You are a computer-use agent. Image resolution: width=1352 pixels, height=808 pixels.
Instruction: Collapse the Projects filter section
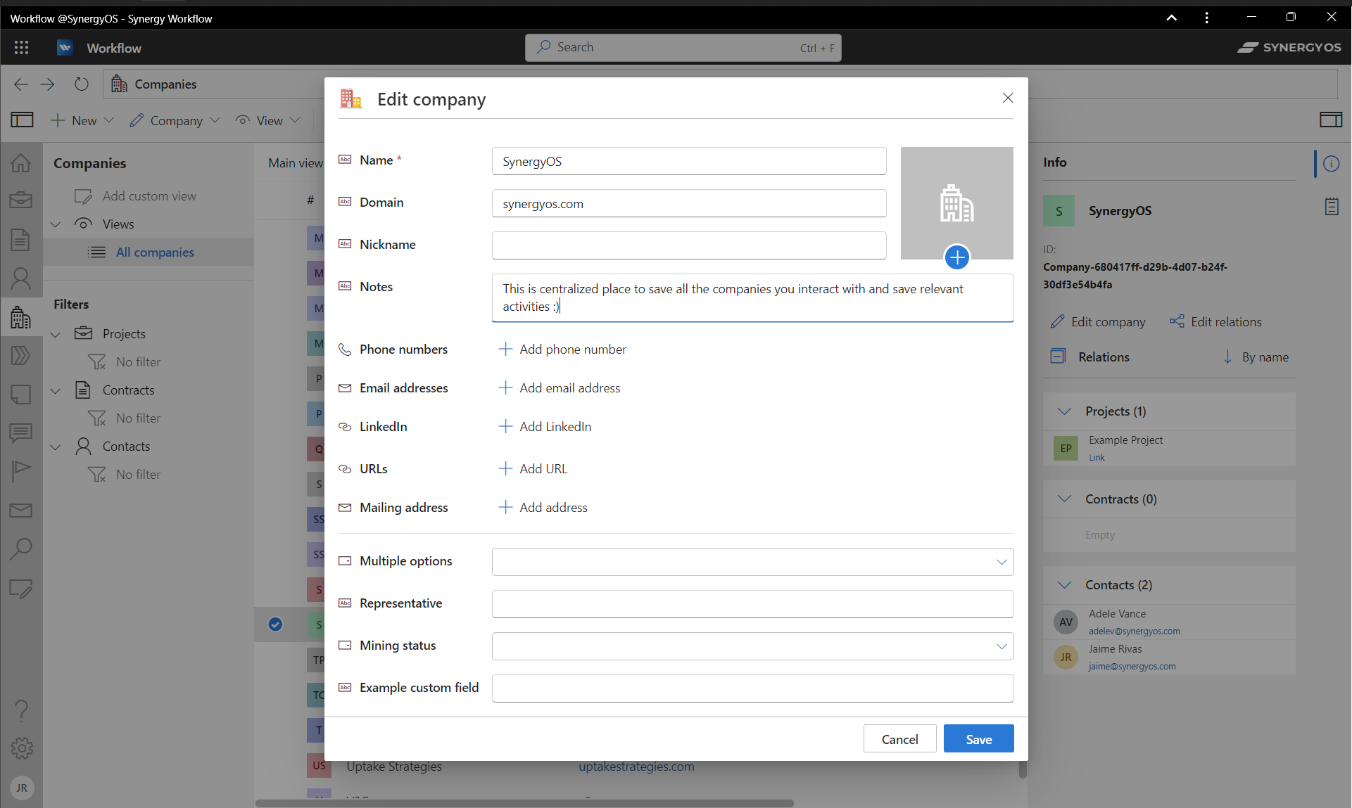56,334
